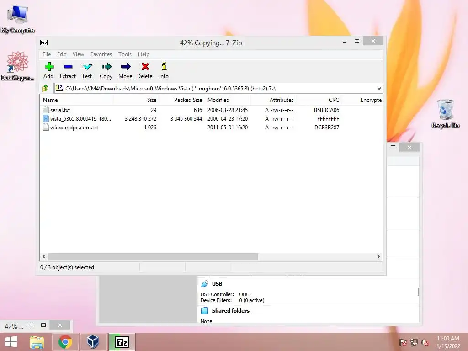Click Shared folders icon in VirtualBox
Viewport: 468px width, 351px height.
204,311
